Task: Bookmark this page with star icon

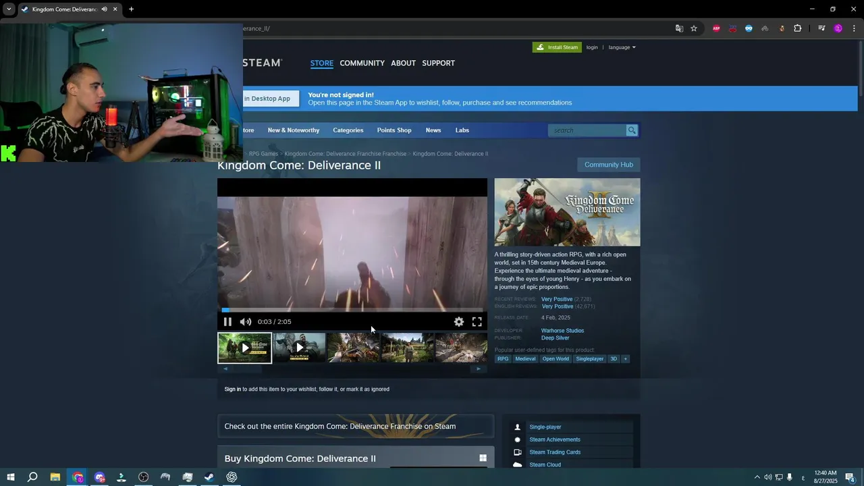Action: [694, 28]
